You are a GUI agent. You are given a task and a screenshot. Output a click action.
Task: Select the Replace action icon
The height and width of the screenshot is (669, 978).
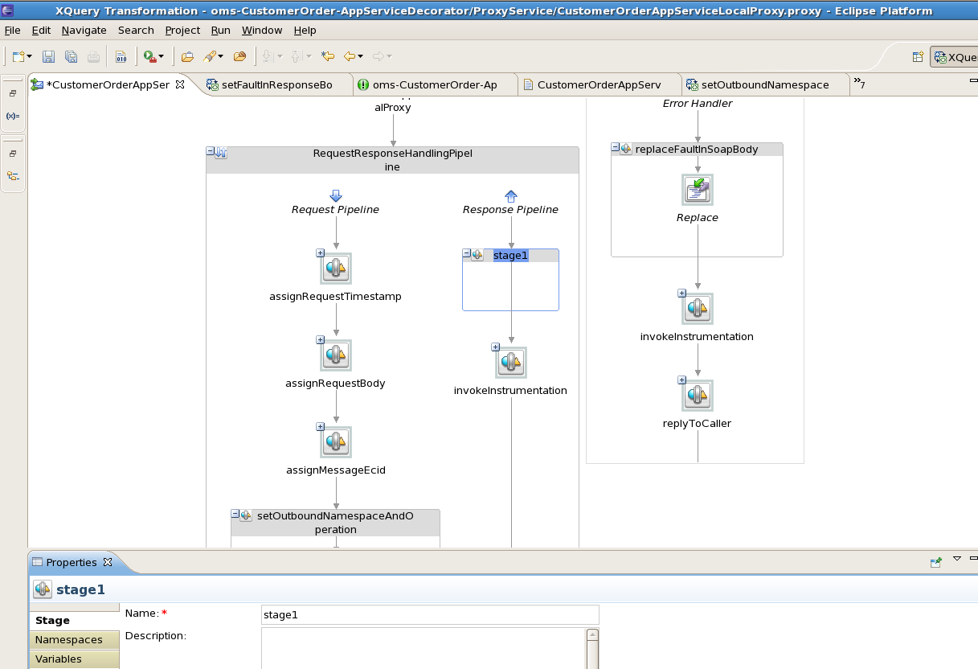coord(698,190)
